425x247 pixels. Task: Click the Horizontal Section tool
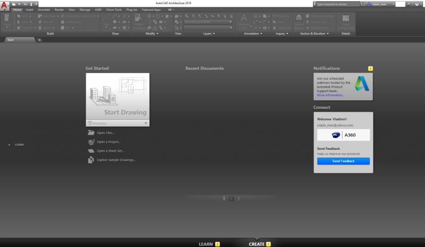(320, 16)
